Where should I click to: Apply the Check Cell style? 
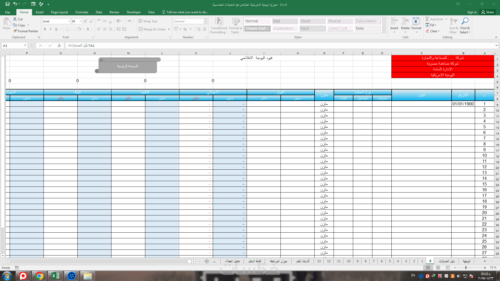tap(257, 28)
